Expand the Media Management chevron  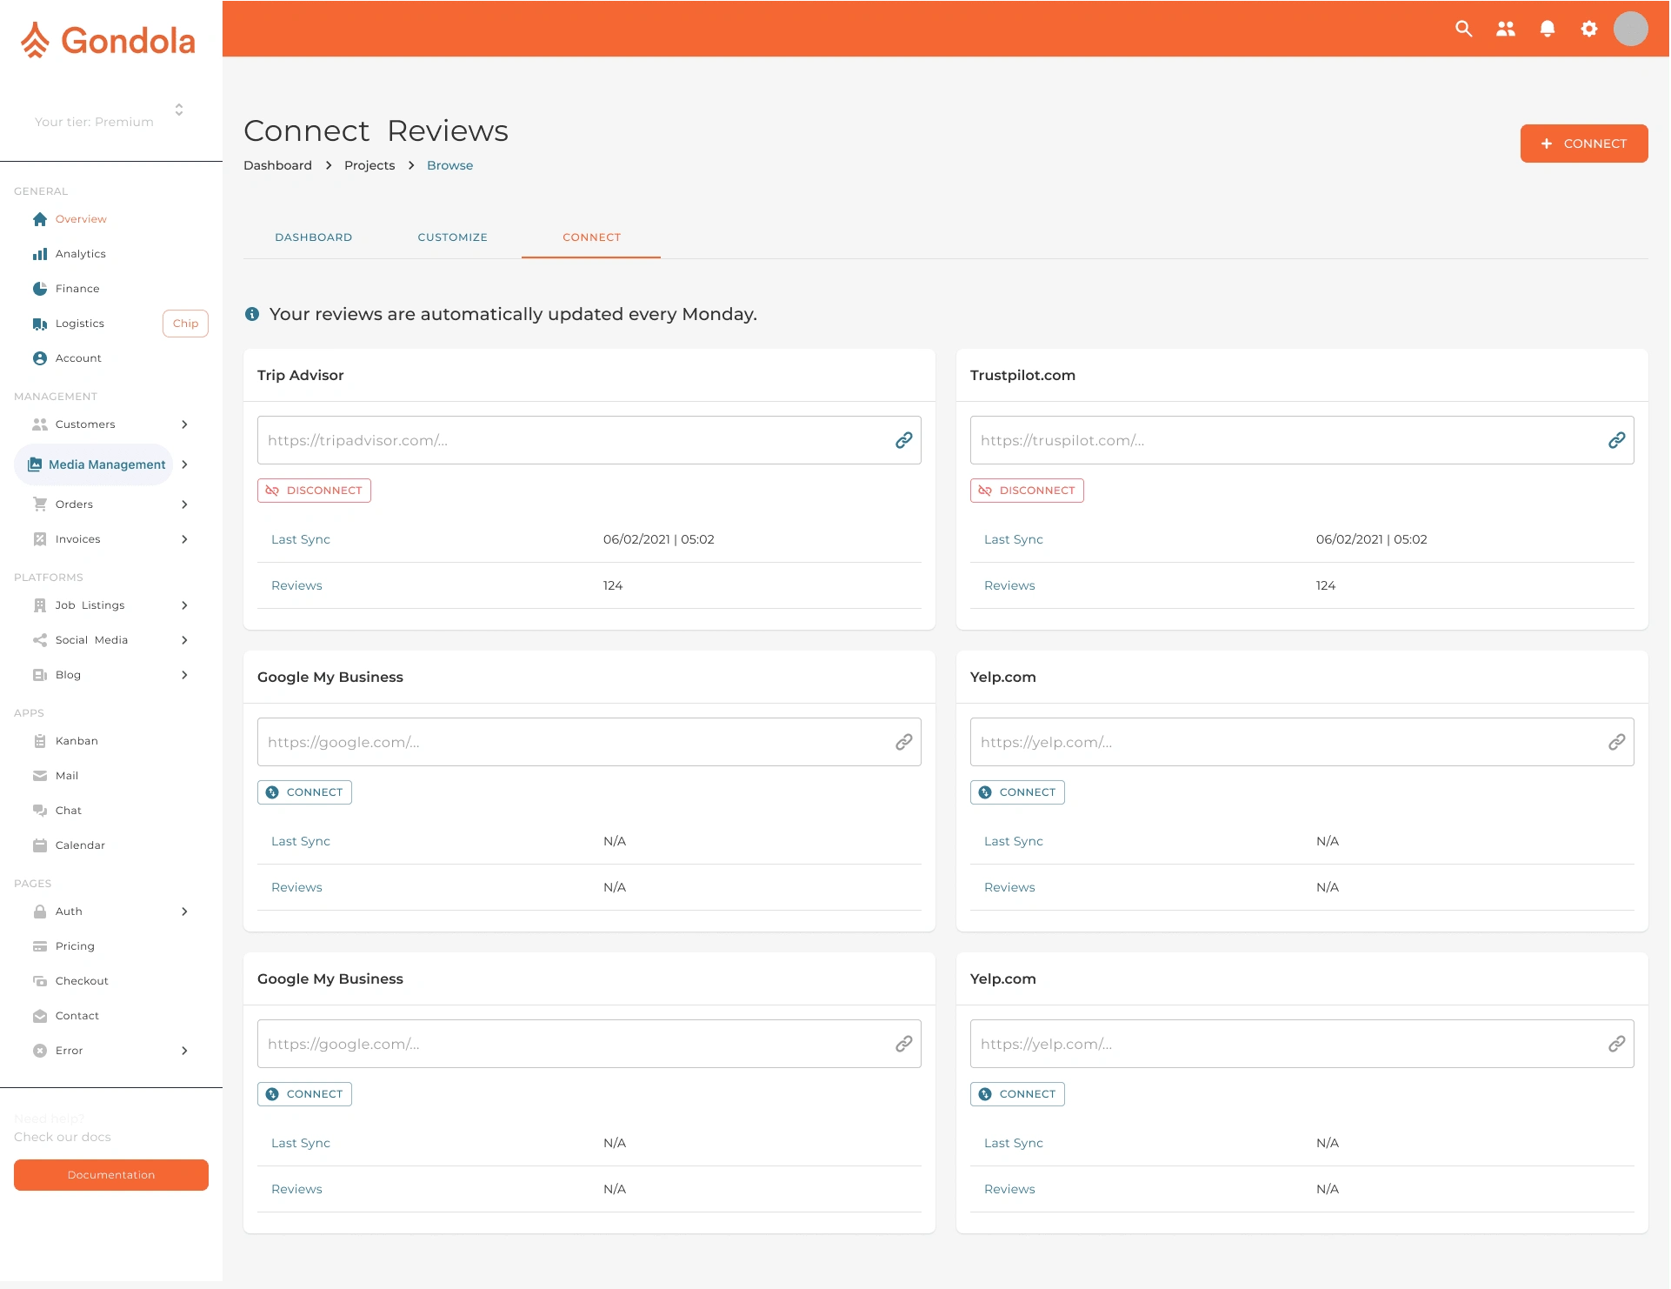point(184,464)
